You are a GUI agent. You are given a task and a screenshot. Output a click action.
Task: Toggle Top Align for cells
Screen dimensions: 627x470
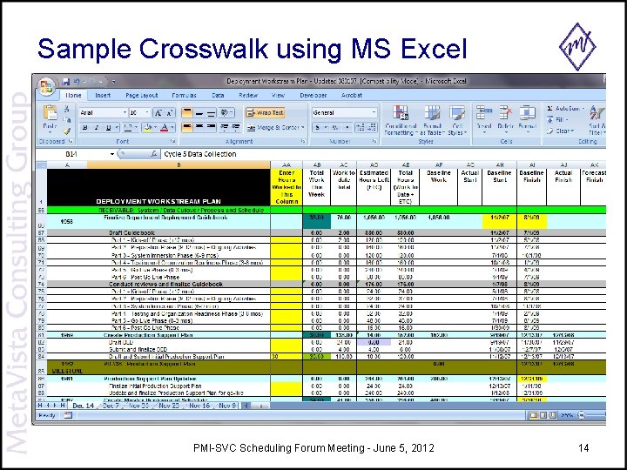pyautogui.click(x=187, y=113)
